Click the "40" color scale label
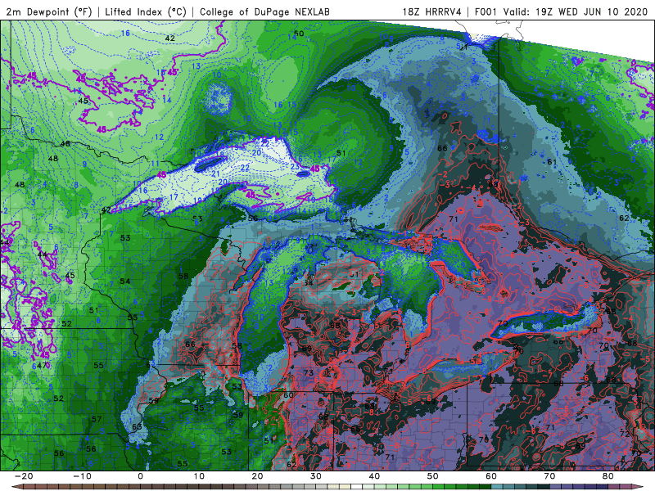The image size is (655, 491). click(374, 476)
